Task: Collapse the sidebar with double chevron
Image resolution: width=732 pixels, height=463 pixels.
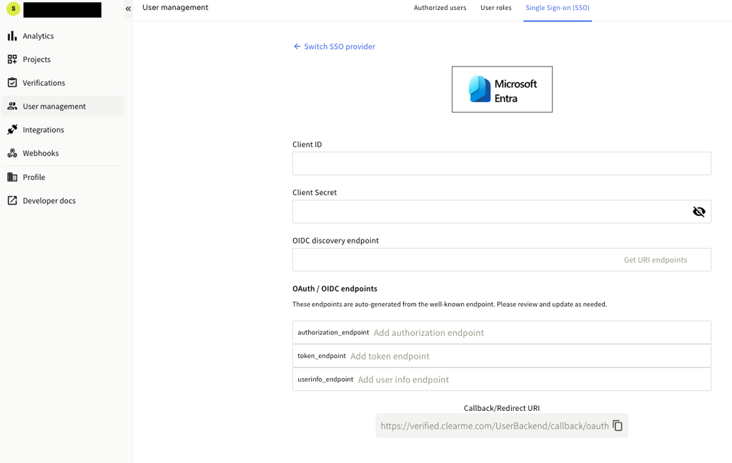Action: coord(128,9)
